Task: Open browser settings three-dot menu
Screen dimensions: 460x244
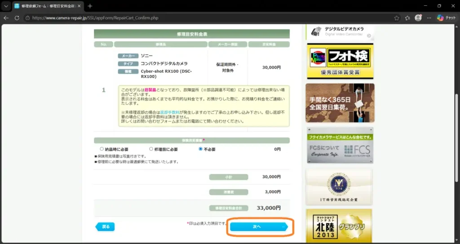Action: tap(429, 18)
